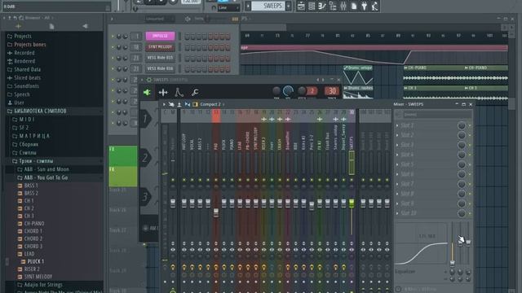
Task: Open the Projects folder in Browser
Action: click(23, 36)
